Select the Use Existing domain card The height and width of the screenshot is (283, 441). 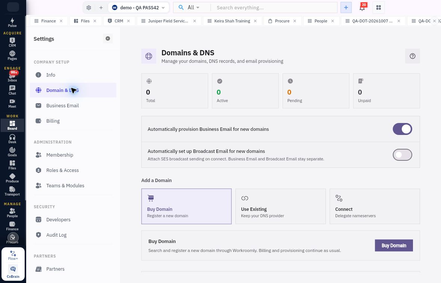280,206
